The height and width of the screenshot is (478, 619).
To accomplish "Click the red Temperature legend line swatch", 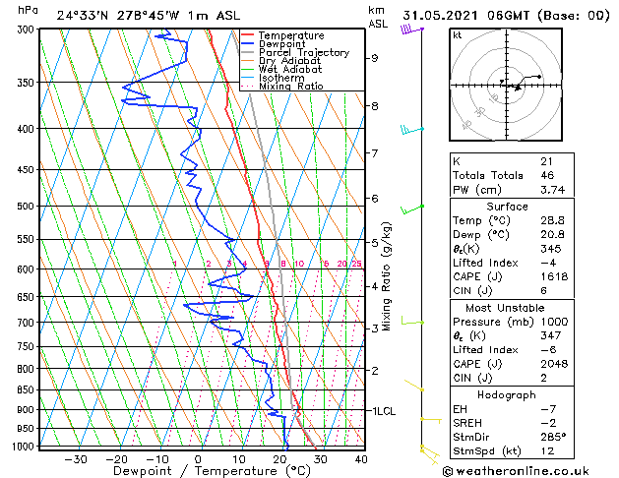I will tap(248, 35).
